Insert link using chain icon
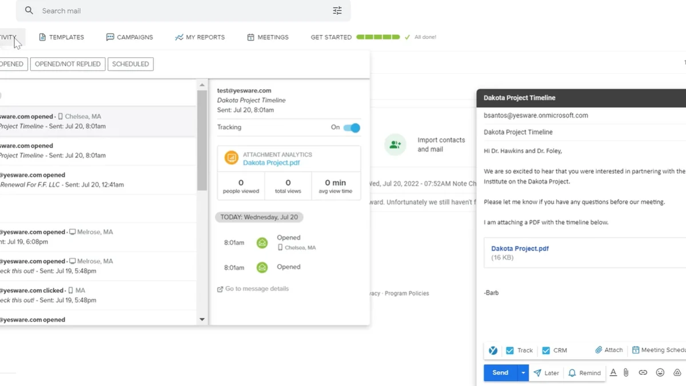The image size is (686, 386). click(643, 373)
